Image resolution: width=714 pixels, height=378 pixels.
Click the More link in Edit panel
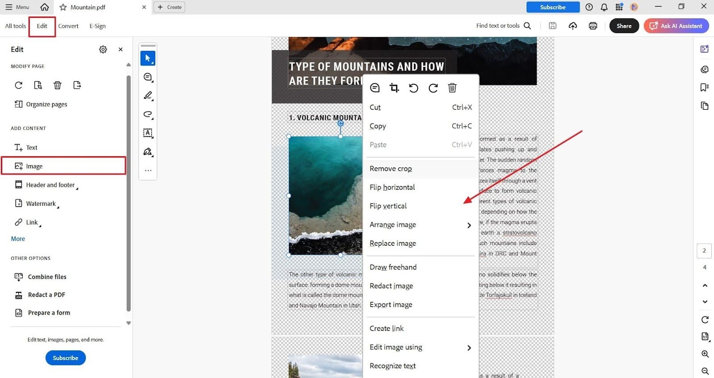click(x=18, y=239)
